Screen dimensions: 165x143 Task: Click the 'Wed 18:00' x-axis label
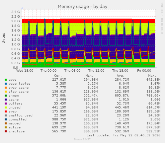25,71
